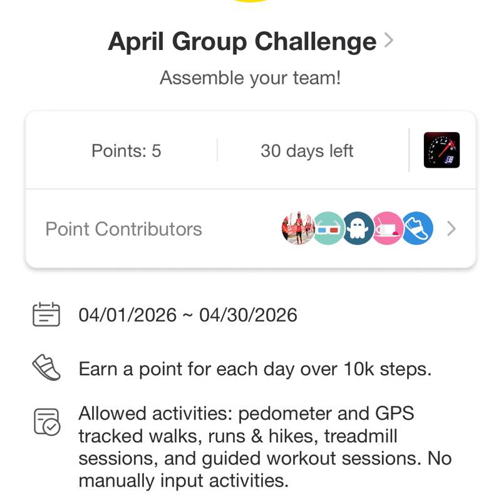Viewport: 501px width, 501px height.
Task: Tap the shoe icon beside step rule
Action: tap(46, 368)
